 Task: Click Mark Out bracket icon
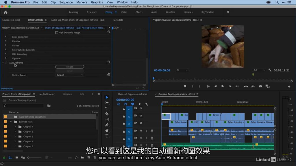click(x=199, y=86)
